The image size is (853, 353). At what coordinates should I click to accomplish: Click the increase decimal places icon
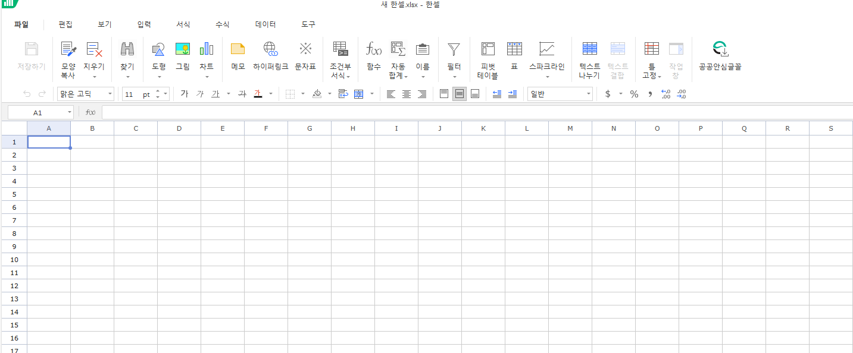(x=666, y=94)
